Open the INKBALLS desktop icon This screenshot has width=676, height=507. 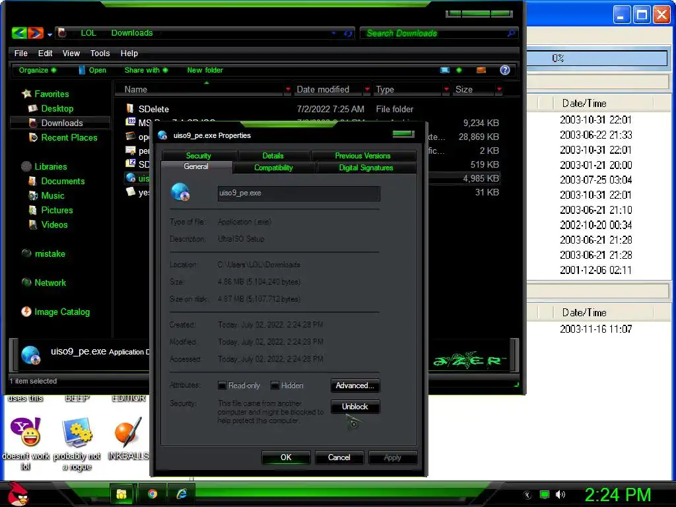click(x=128, y=432)
